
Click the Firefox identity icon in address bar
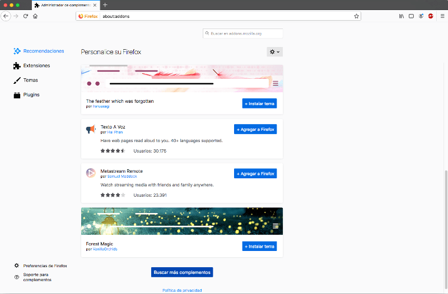tap(88, 16)
